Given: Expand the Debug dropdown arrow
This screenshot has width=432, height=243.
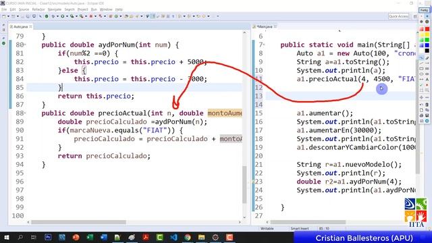Looking at the screenshot, I should (57, 16).
